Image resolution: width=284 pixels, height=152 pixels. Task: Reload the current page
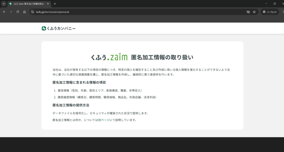click(x=18, y=12)
